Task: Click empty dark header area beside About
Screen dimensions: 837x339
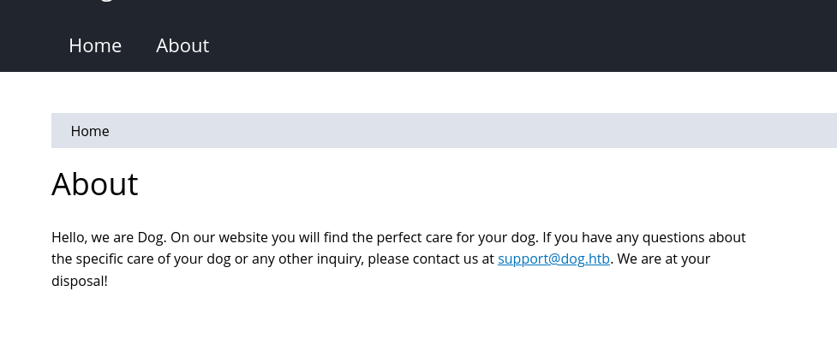Action: pyautogui.click(x=507, y=45)
